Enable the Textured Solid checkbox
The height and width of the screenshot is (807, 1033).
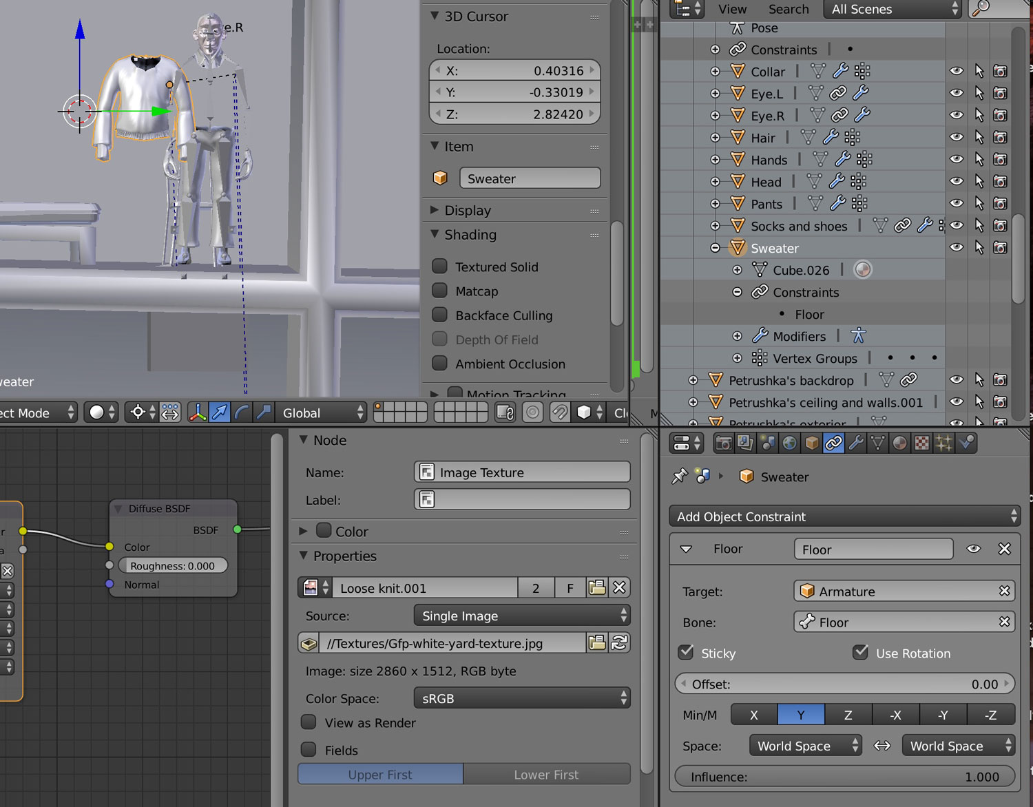[x=439, y=266]
